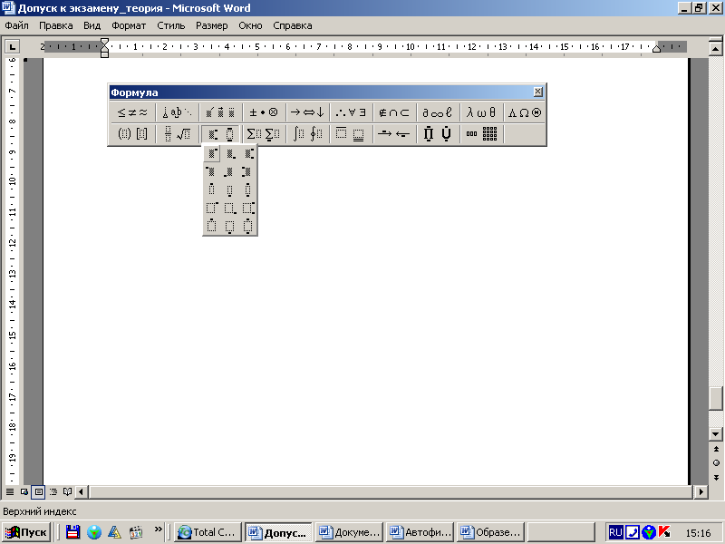Screen dimensions: 725x544
Task: Insert the large-slot overscript template
Action: (212, 226)
